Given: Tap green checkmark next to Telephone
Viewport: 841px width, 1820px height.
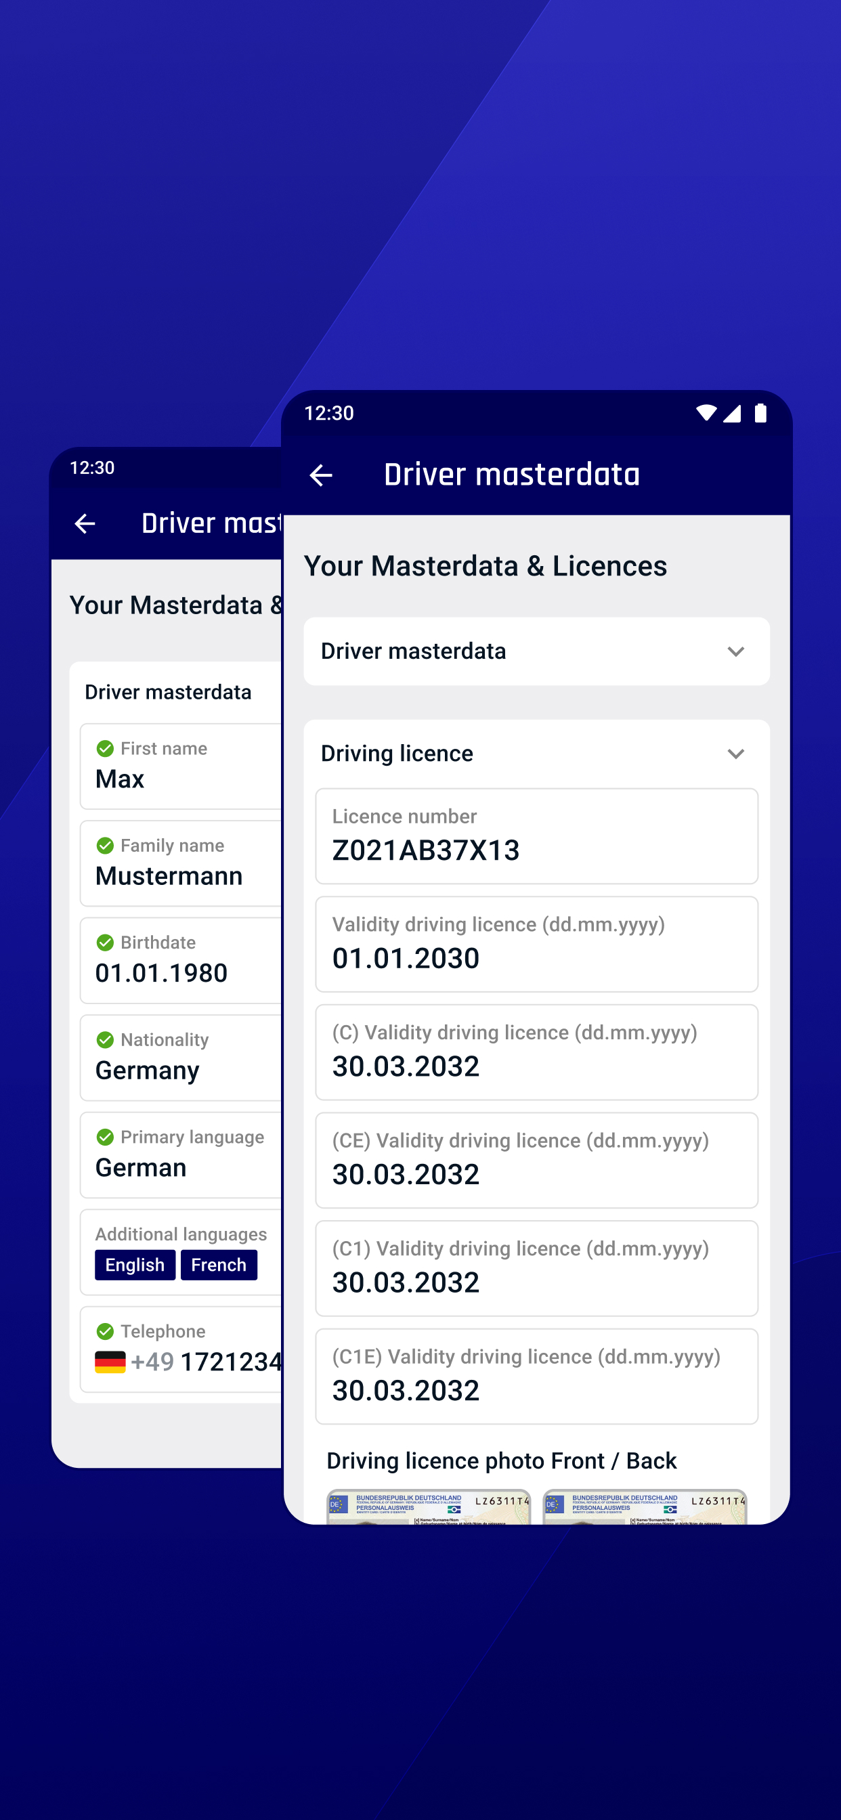Looking at the screenshot, I should (106, 1331).
